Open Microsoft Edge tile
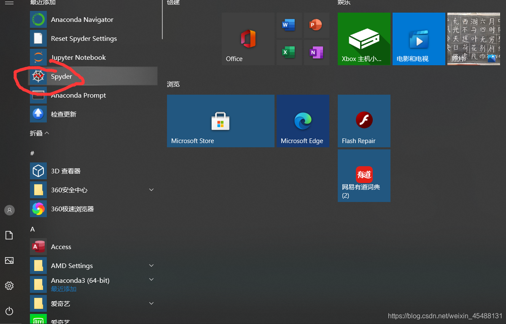This screenshot has height=324, width=506. [x=303, y=121]
